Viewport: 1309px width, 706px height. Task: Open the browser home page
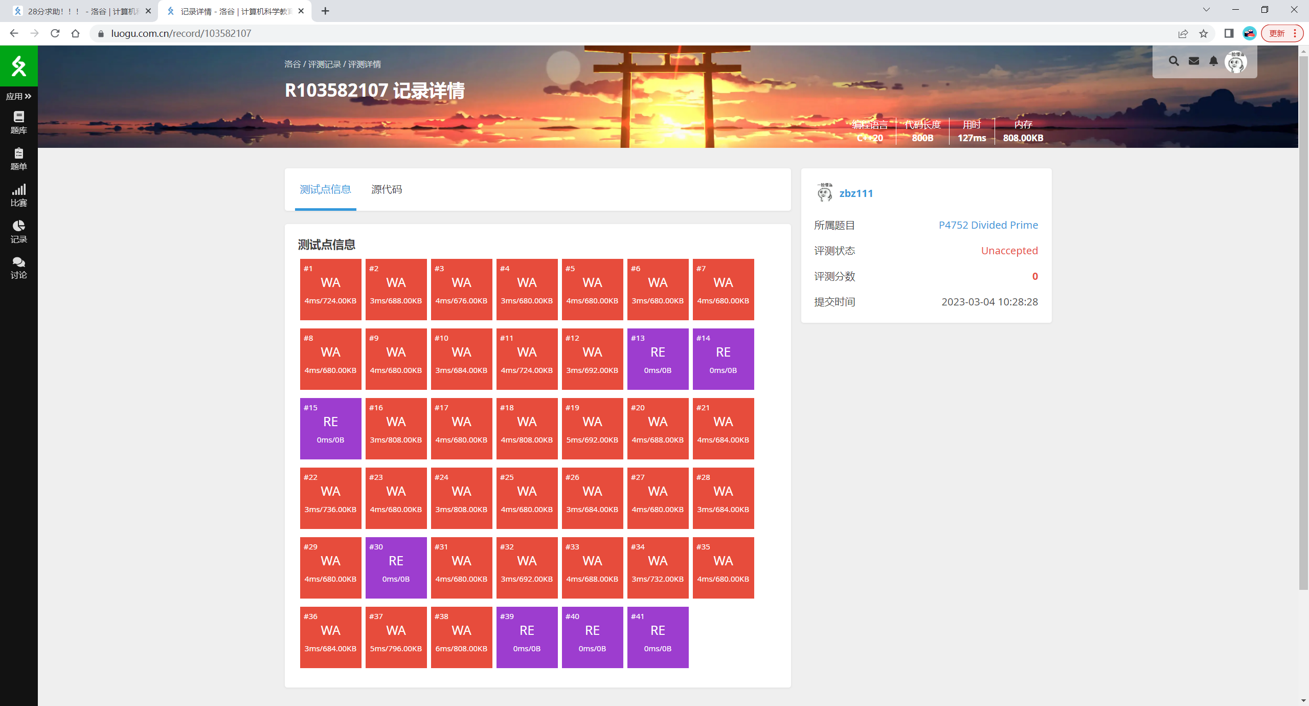(x=75, y=33)
